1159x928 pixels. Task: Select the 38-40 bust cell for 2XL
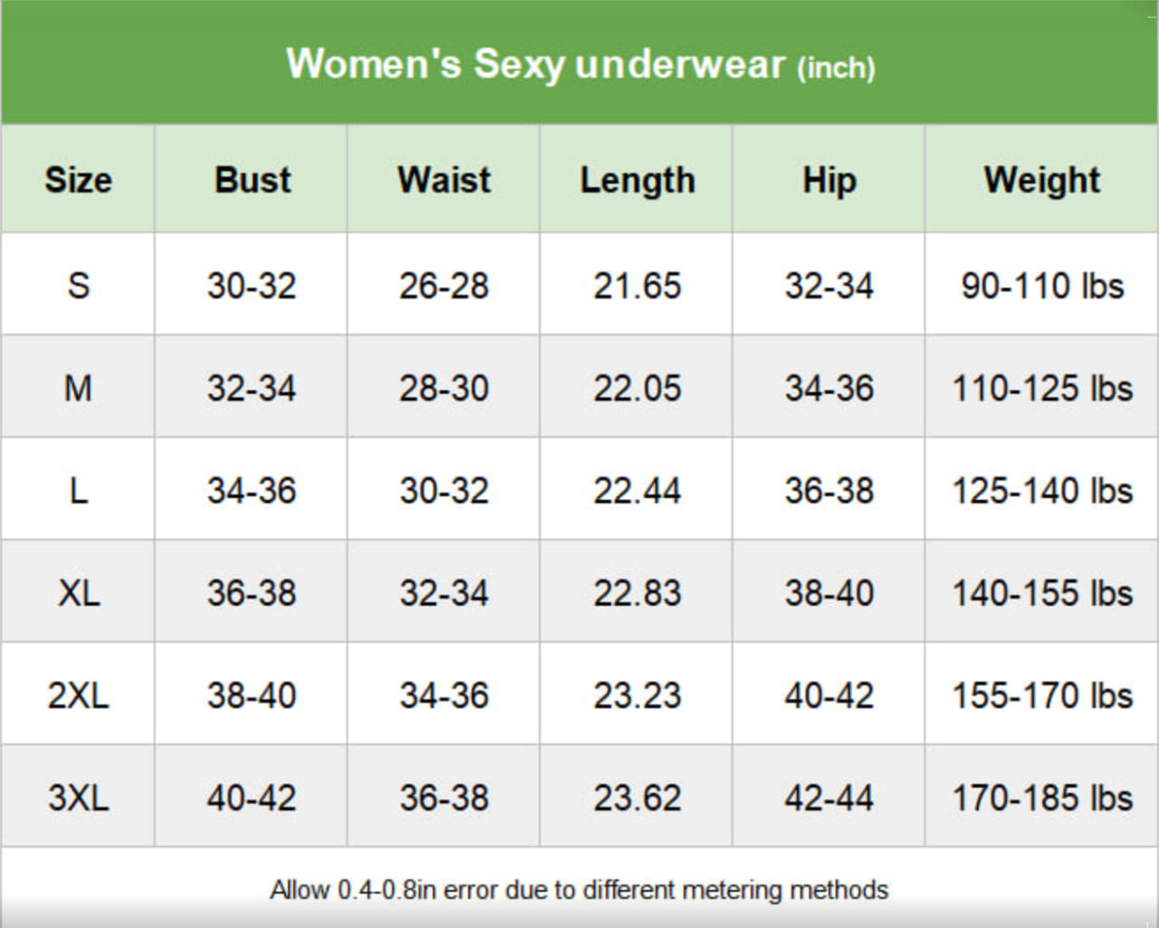point(252,695)
